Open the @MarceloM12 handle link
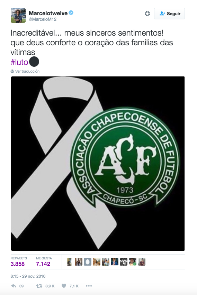The image size is (197, 295). [x=42, y=19]
